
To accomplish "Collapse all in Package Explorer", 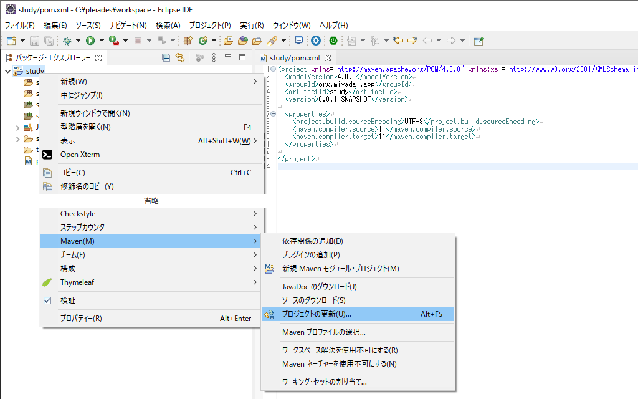I will (x=166, y=58).
